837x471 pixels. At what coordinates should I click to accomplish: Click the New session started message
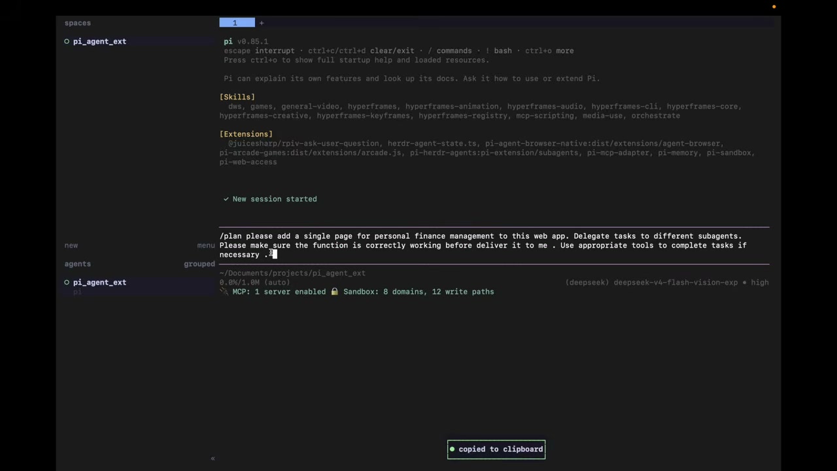275,199
